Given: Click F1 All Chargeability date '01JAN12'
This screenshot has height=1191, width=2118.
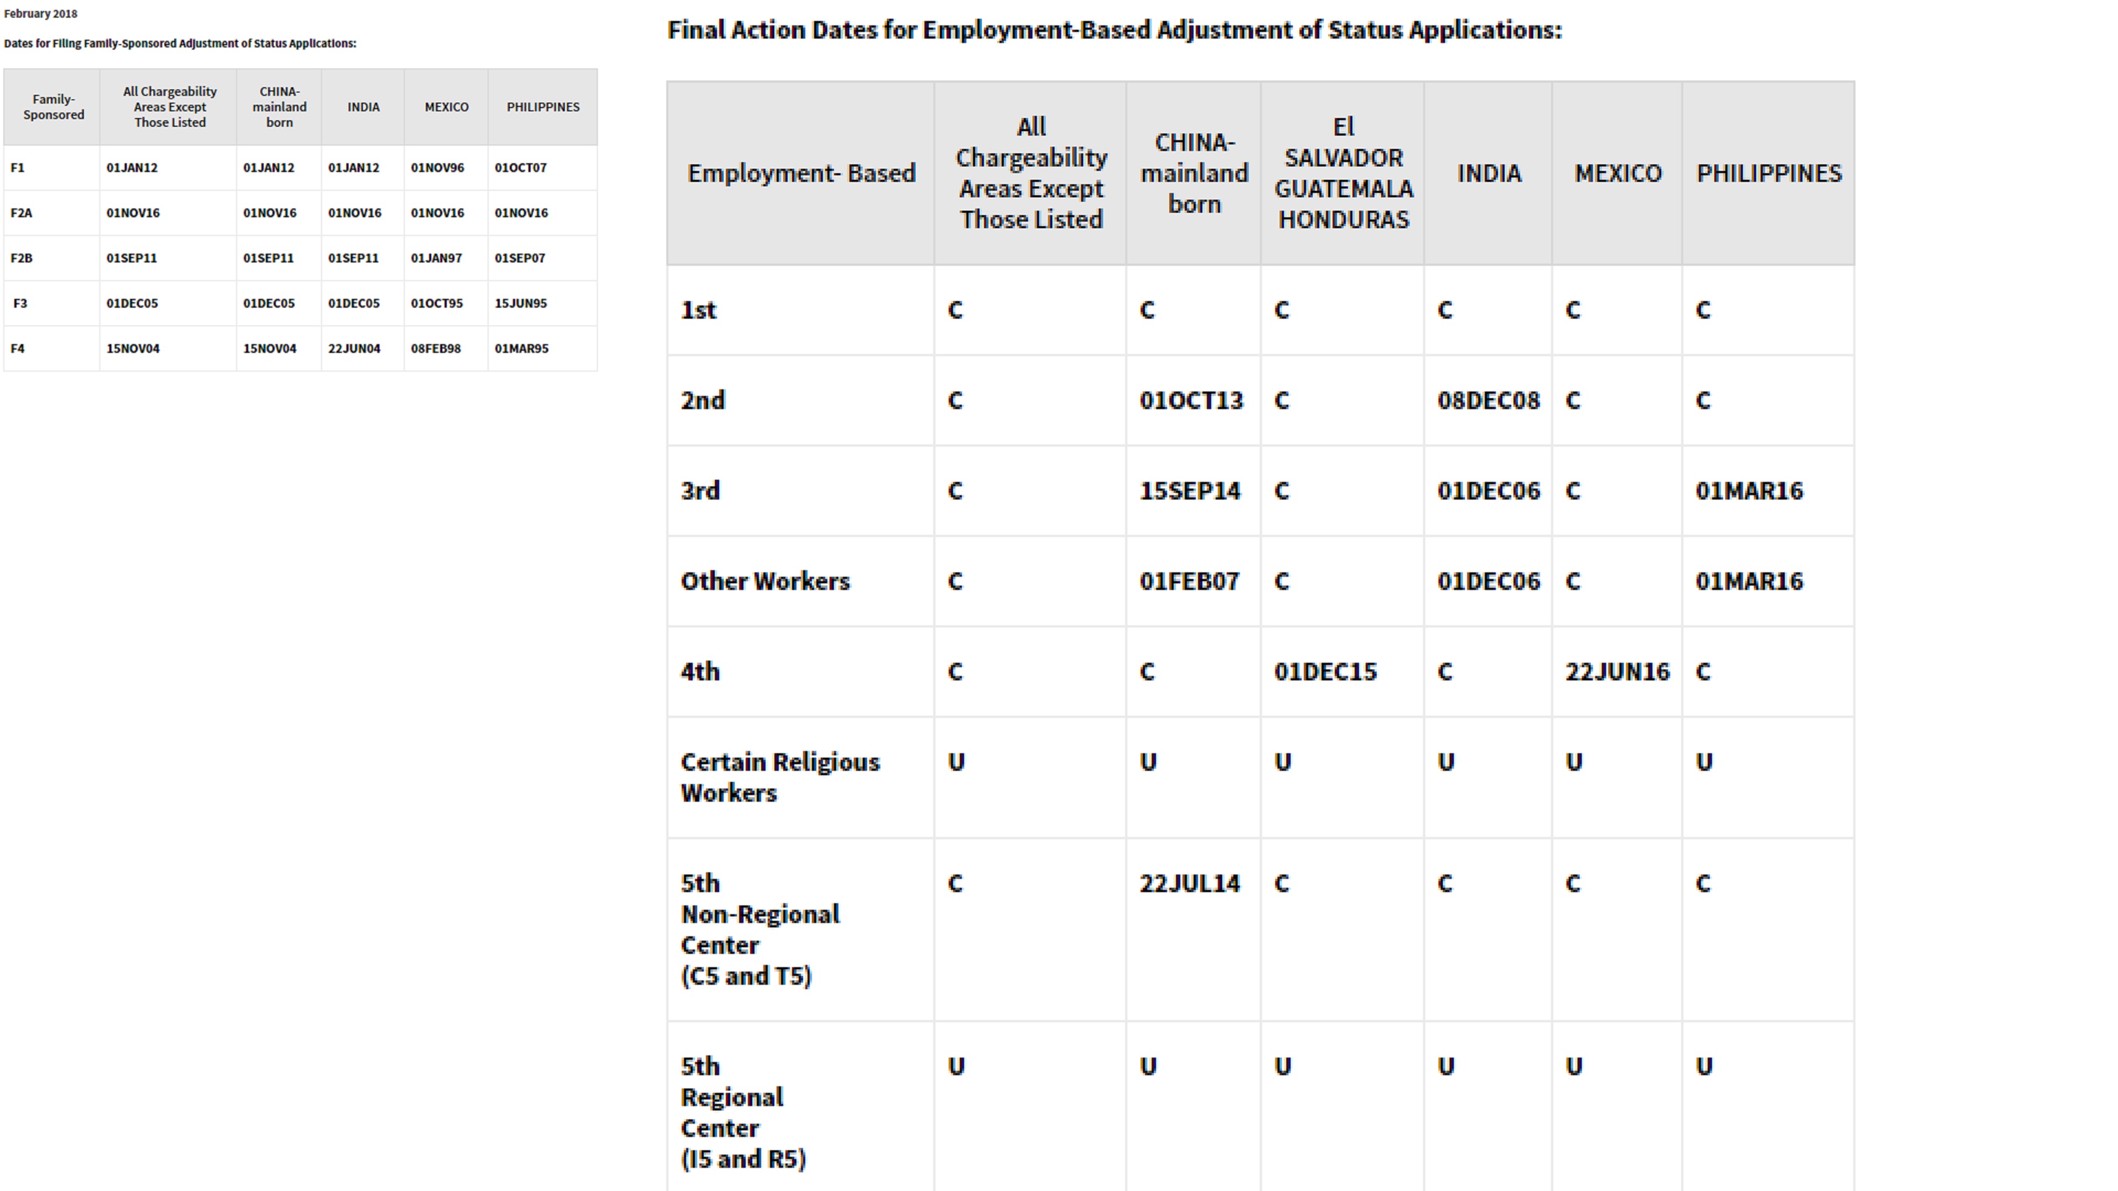Looking at the screenshot, I should click(x=132, y=168).
